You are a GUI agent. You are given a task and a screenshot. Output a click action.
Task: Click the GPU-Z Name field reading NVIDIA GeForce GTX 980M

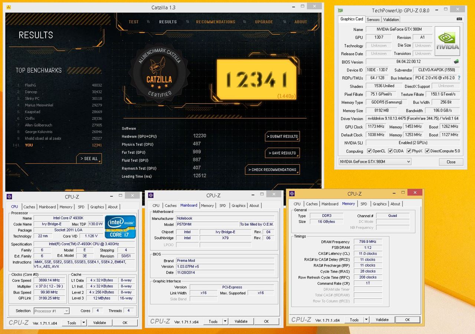[x=399, y=29]
